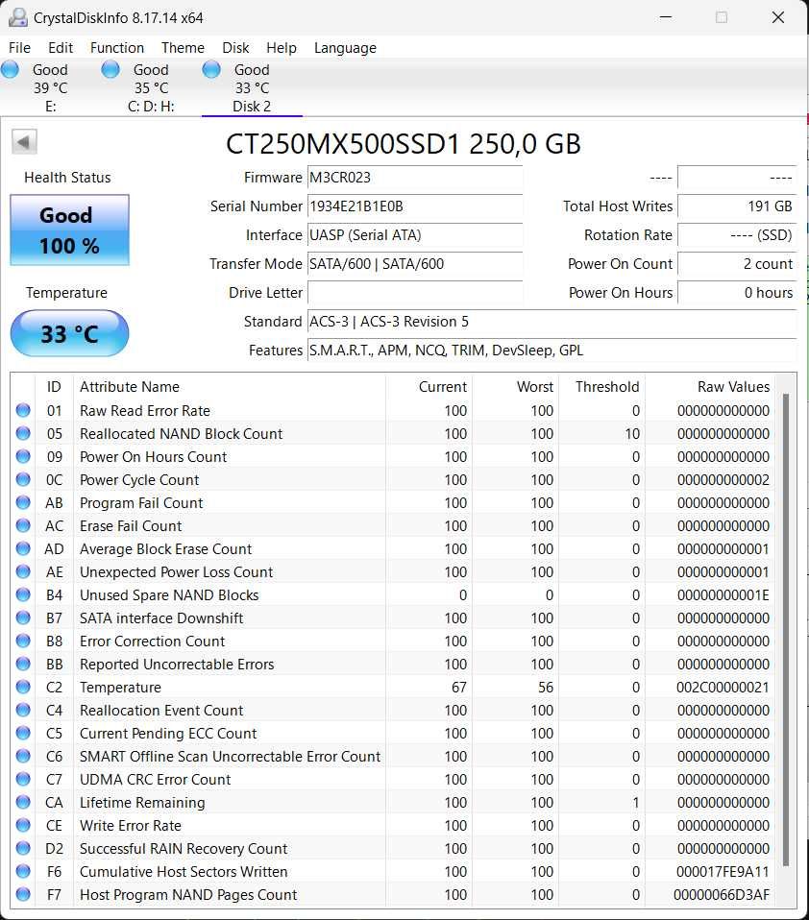The width and height of the screenshot is (809, 920).
Task: Click status orb of UDMA CRC Error Count
Action: click(23, 779)
